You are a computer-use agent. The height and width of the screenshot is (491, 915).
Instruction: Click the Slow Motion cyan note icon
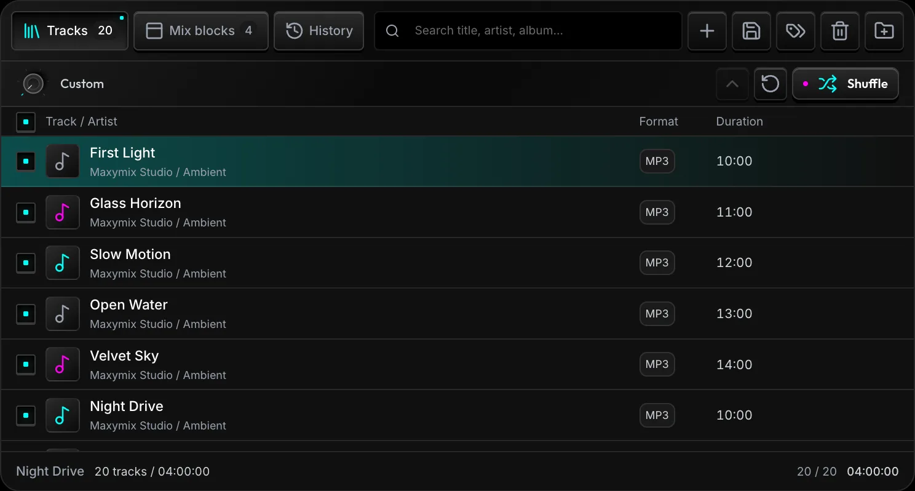[63, 263]
